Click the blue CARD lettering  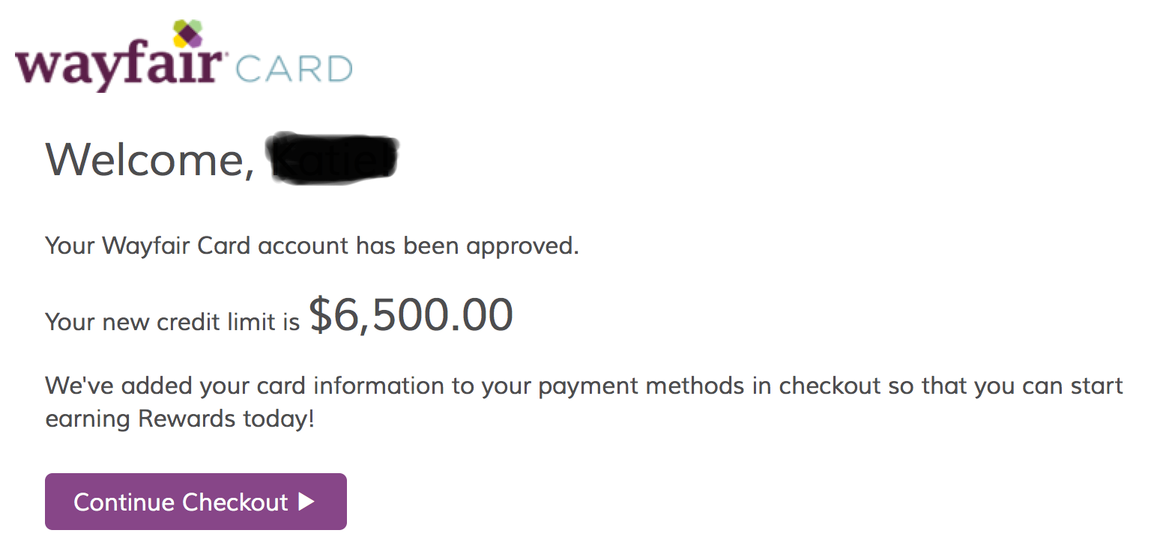pyautogui.click(x=294, y=67)
